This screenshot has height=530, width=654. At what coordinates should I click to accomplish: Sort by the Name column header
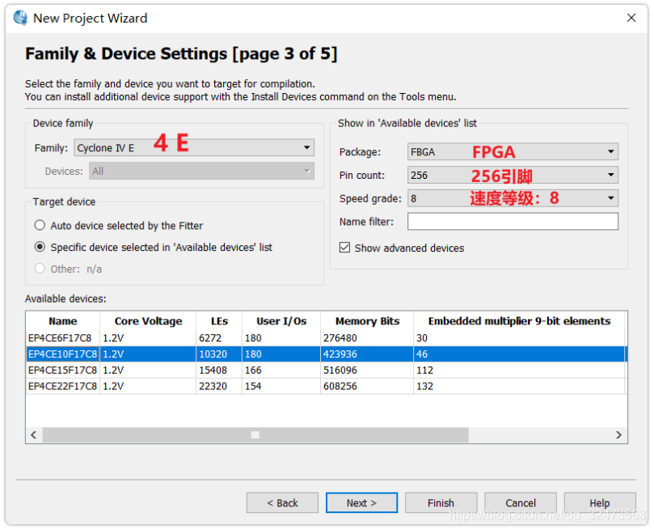click(63, 321)
